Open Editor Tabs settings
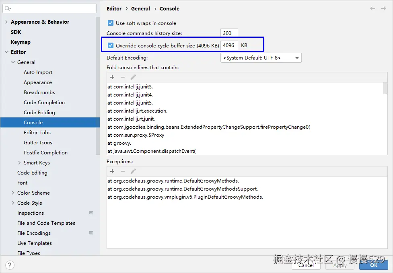The height and width of the screenshot is (273, 393). pos(37,133)
